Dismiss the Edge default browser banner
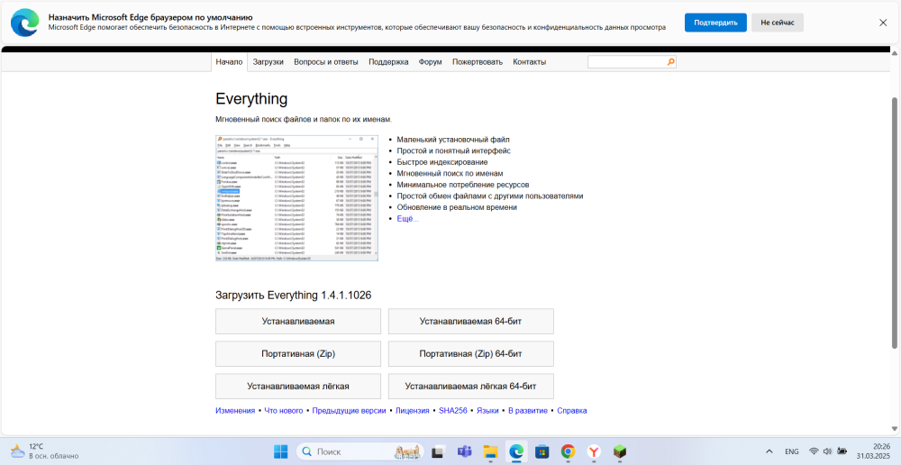The image size is (901, 465). (x=883, y=23)
